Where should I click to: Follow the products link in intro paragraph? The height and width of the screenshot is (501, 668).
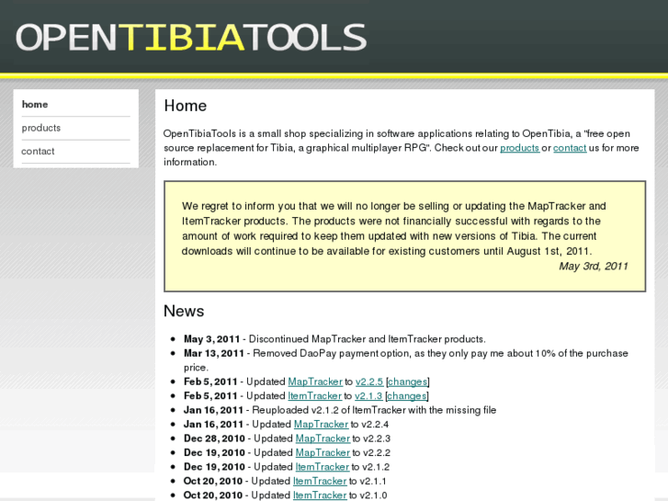click(x=519, y=148)
